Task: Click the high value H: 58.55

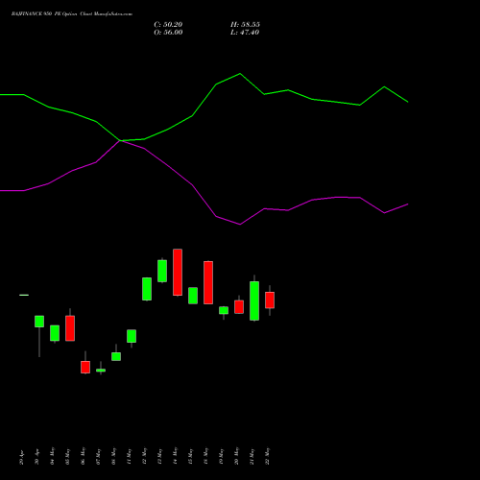Action: pyautogui.click(x=245, y=25)
